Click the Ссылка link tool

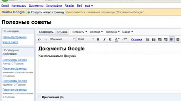[x=137, y=39]
